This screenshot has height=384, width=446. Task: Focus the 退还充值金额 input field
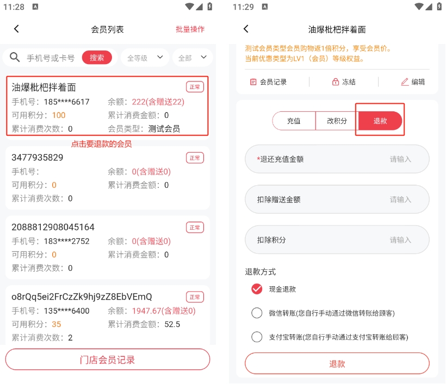point(337,159)
